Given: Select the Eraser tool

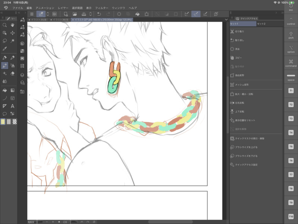Looking at the screenshot, I should click(13, 73).
